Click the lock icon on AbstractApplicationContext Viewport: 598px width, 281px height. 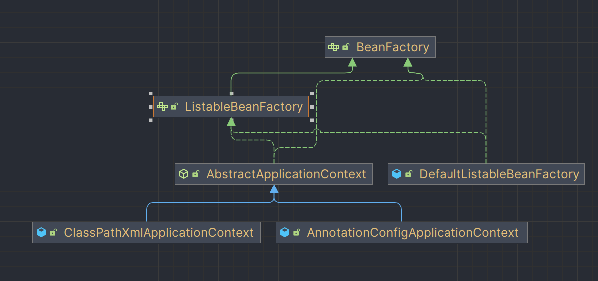pyautogui.click(x=196, y=174)
